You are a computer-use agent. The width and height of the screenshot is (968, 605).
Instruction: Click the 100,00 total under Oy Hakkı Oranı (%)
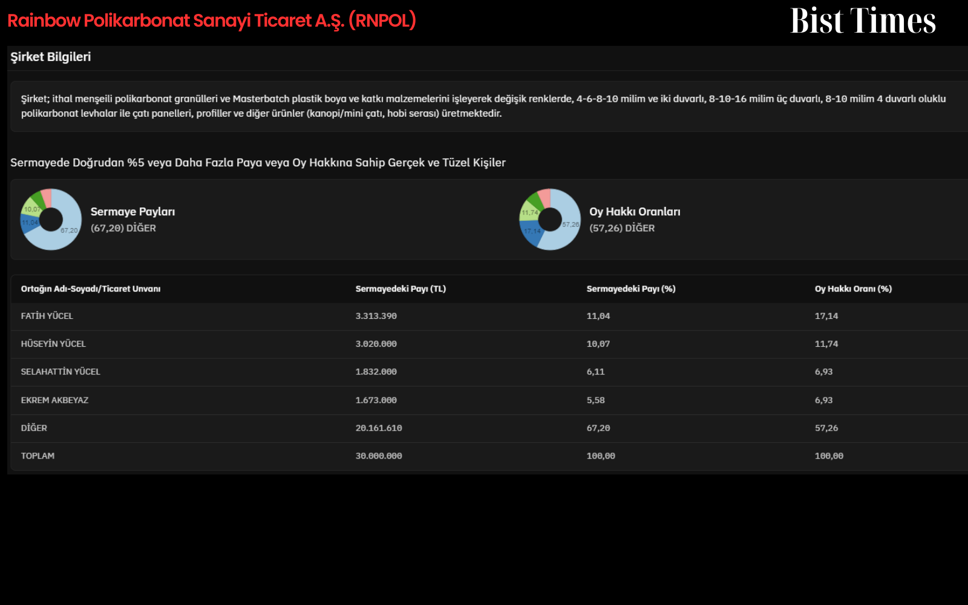(x=829, y=456)
